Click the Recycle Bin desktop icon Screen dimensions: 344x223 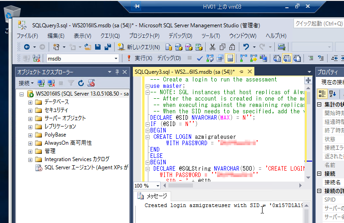click(11, 14)
